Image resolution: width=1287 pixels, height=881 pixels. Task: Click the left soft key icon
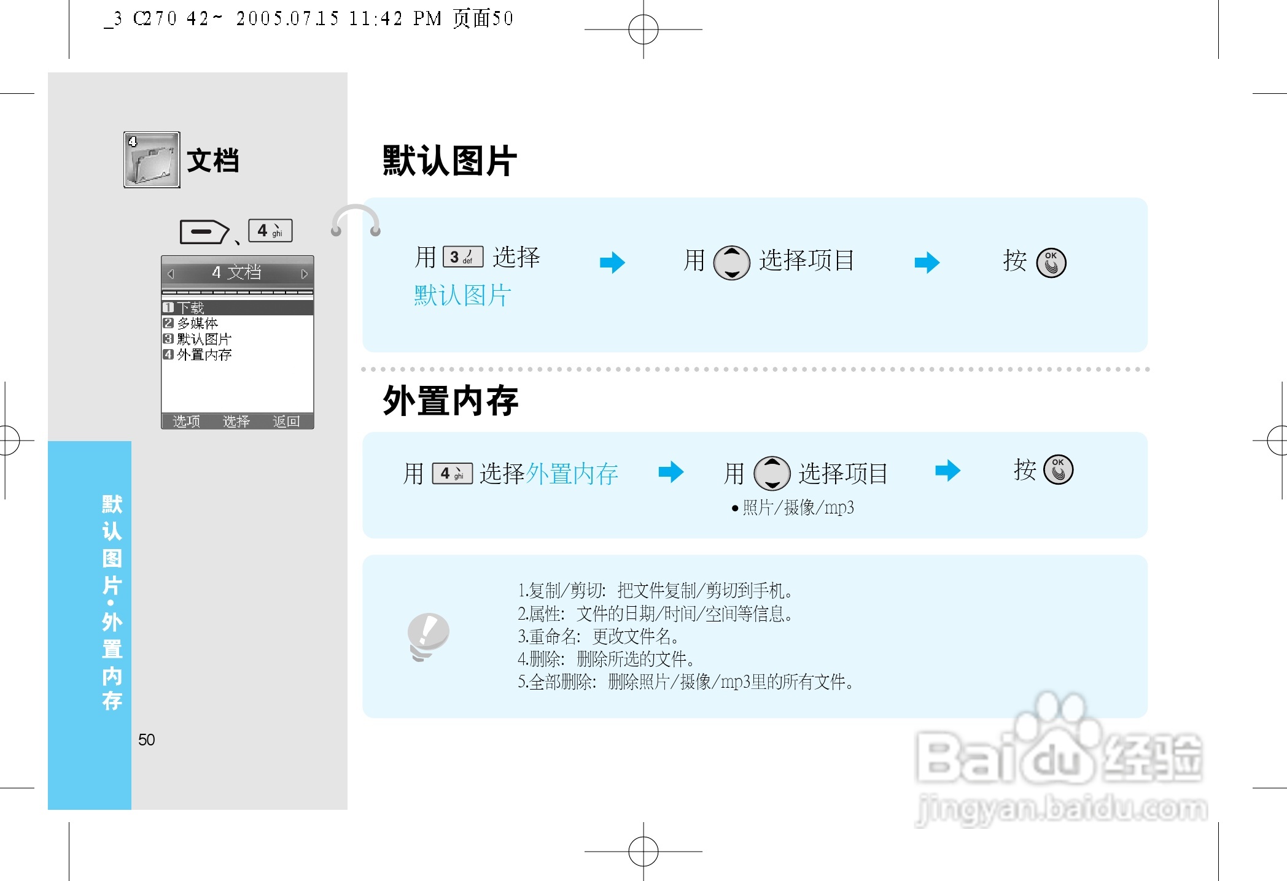point(204,232)
